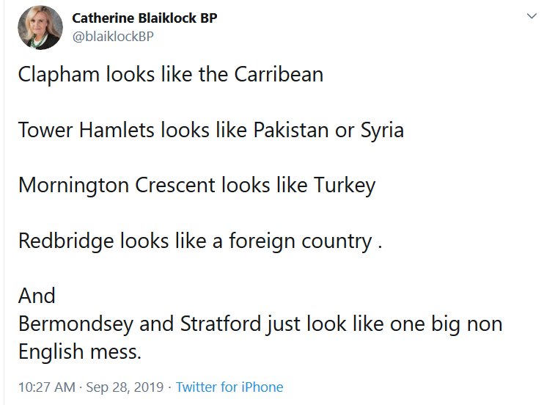Click the word Turkey in the tweet

pyautogui.click(x=345, y=186)
